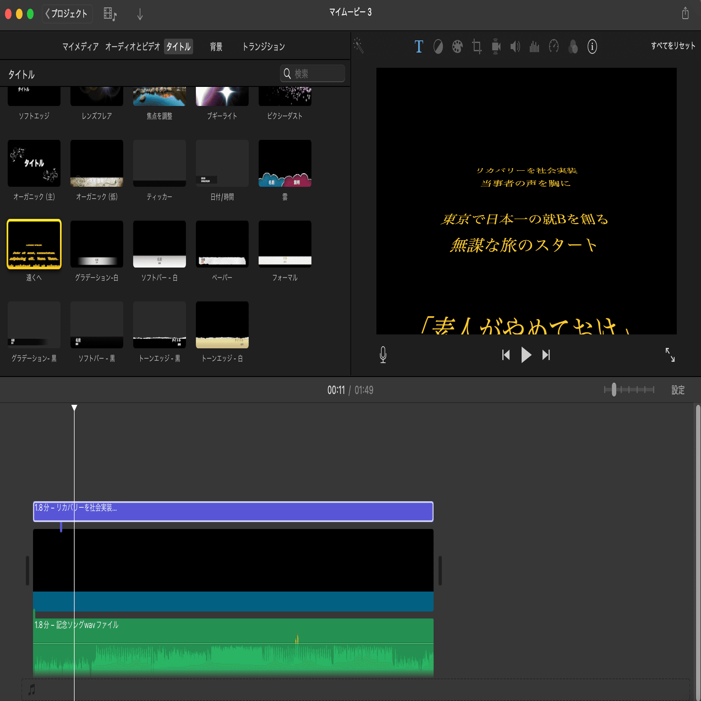701x701 pixels.
Task: Start voiceover recording with microphone icon
Action: point(383,354)
